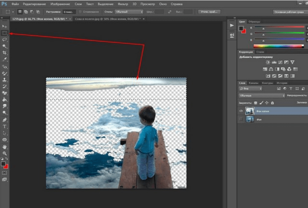
Task: Add a Gradient Map adjustment
Action: 292,76
